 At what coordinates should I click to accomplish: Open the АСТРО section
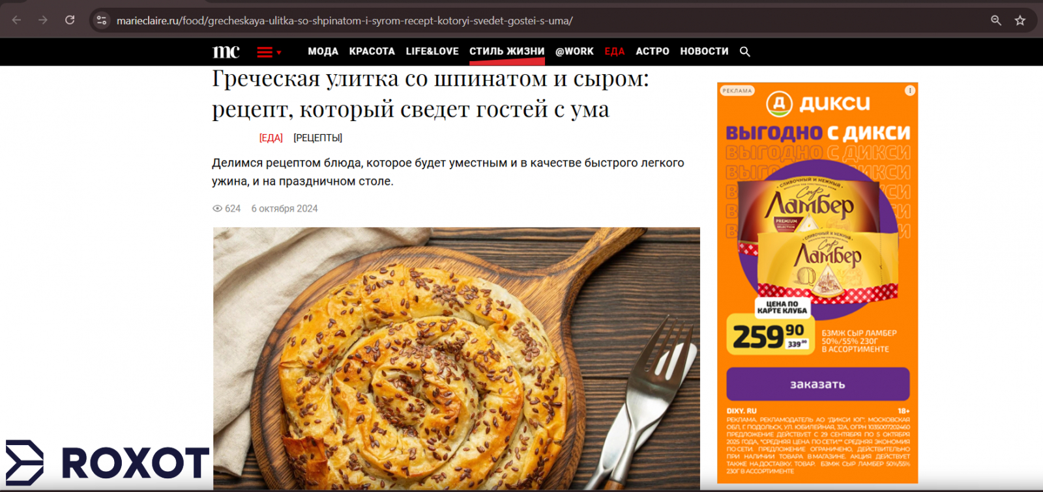coord(653,51)
